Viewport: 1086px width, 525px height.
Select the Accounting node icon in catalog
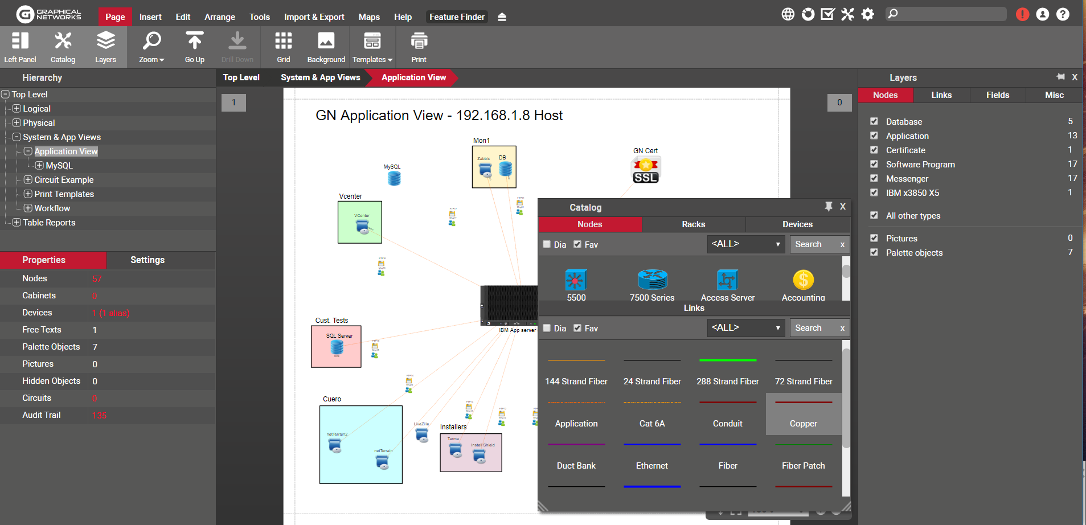pyautogui.click(x=803, y=280)
